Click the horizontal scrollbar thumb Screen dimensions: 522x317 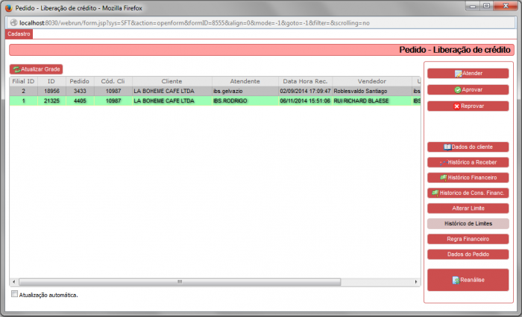pyautogui.click(x=180, y=282)
